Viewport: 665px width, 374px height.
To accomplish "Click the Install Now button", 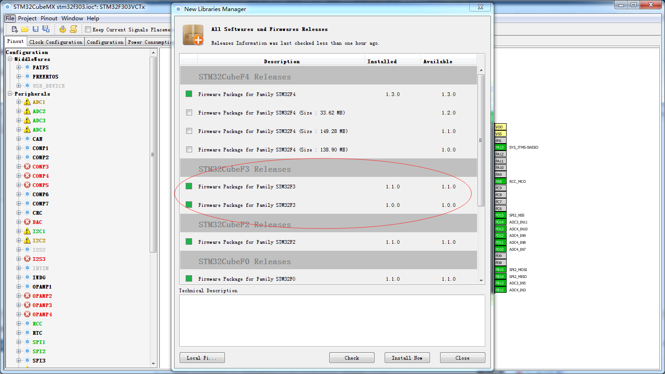I will click(407, 358).
